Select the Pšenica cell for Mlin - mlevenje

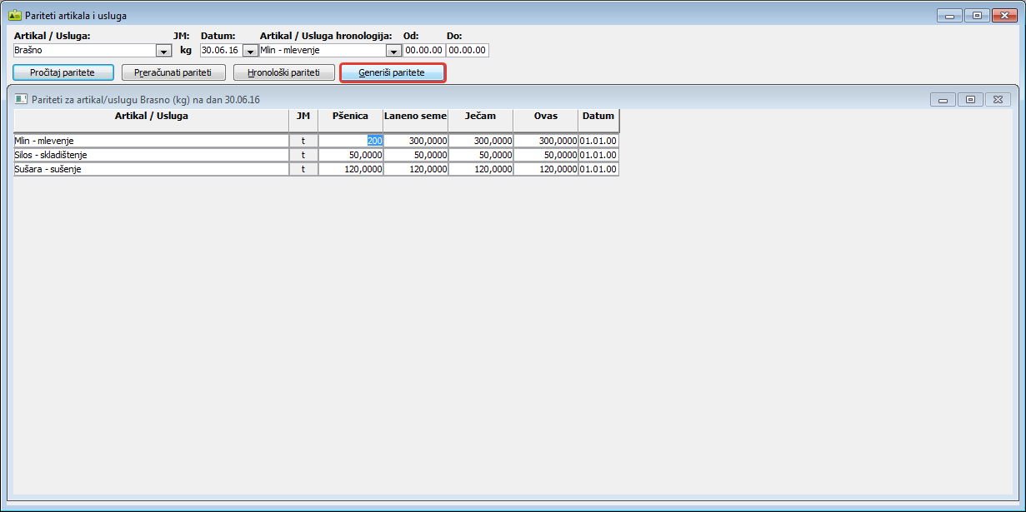tap(351, 141)
